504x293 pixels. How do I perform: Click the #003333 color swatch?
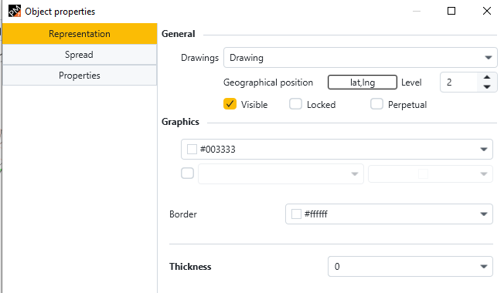[192, 150]
